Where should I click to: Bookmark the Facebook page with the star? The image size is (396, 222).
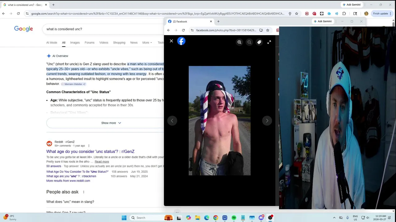pyautogui.click(x=268, y=30)
